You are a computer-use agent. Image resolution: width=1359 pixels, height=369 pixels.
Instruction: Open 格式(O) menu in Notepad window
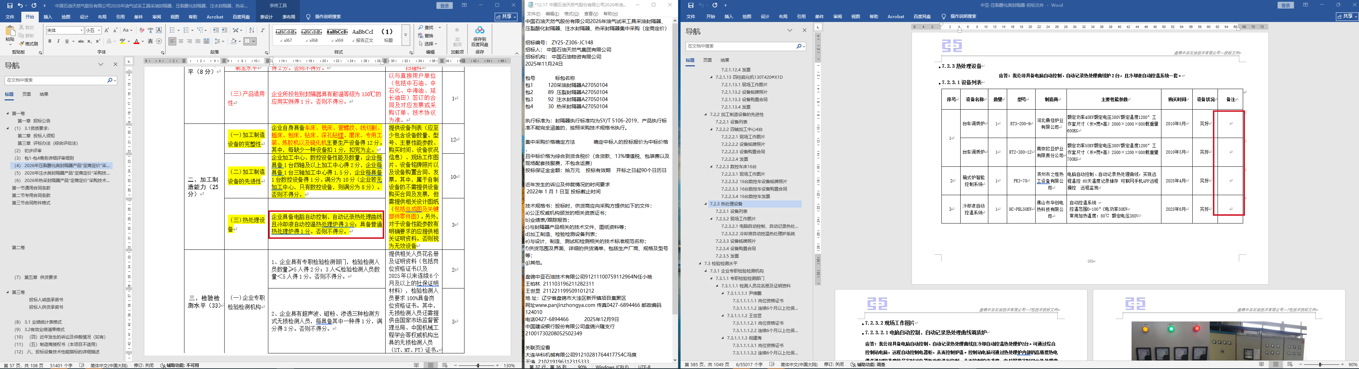pyautogui.click(x=571, y=14)
